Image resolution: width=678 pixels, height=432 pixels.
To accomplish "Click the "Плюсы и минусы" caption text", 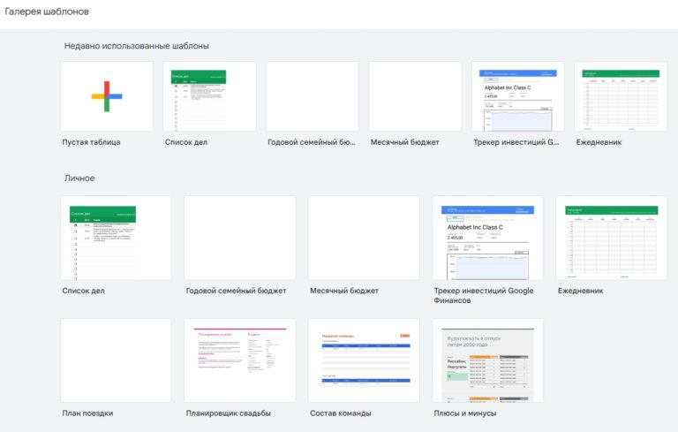I will [x=464, y=413].
